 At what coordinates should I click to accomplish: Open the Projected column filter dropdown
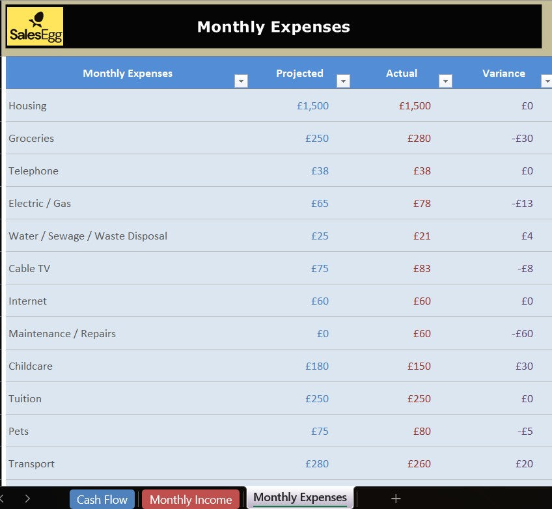point(343,81)
